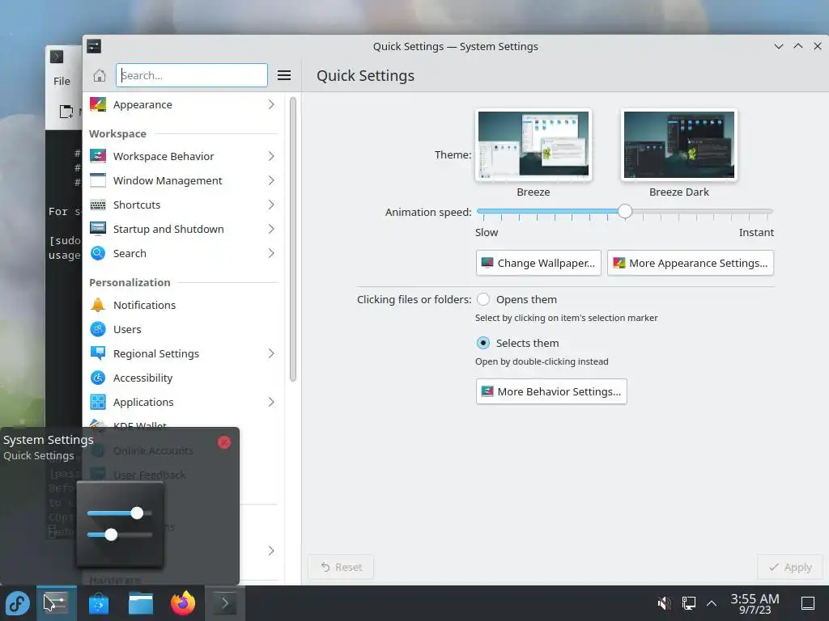Click the Accessibility sidebar icon
Screen dimensions: 829x621
coord(98,378)
